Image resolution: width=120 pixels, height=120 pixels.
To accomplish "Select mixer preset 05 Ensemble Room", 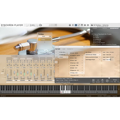I will 99,43.
